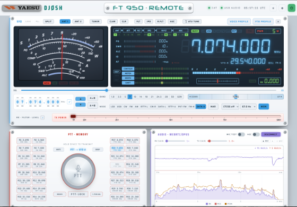Select the 28 MHz band
The image size is (297, 207).
(x=167, y=97)
